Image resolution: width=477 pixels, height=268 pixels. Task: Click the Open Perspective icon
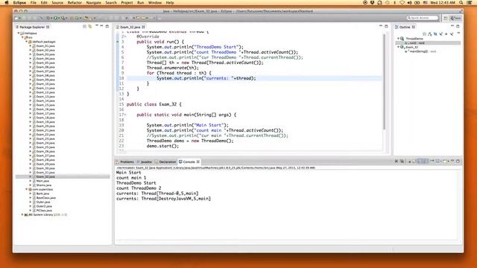[446, 18]
